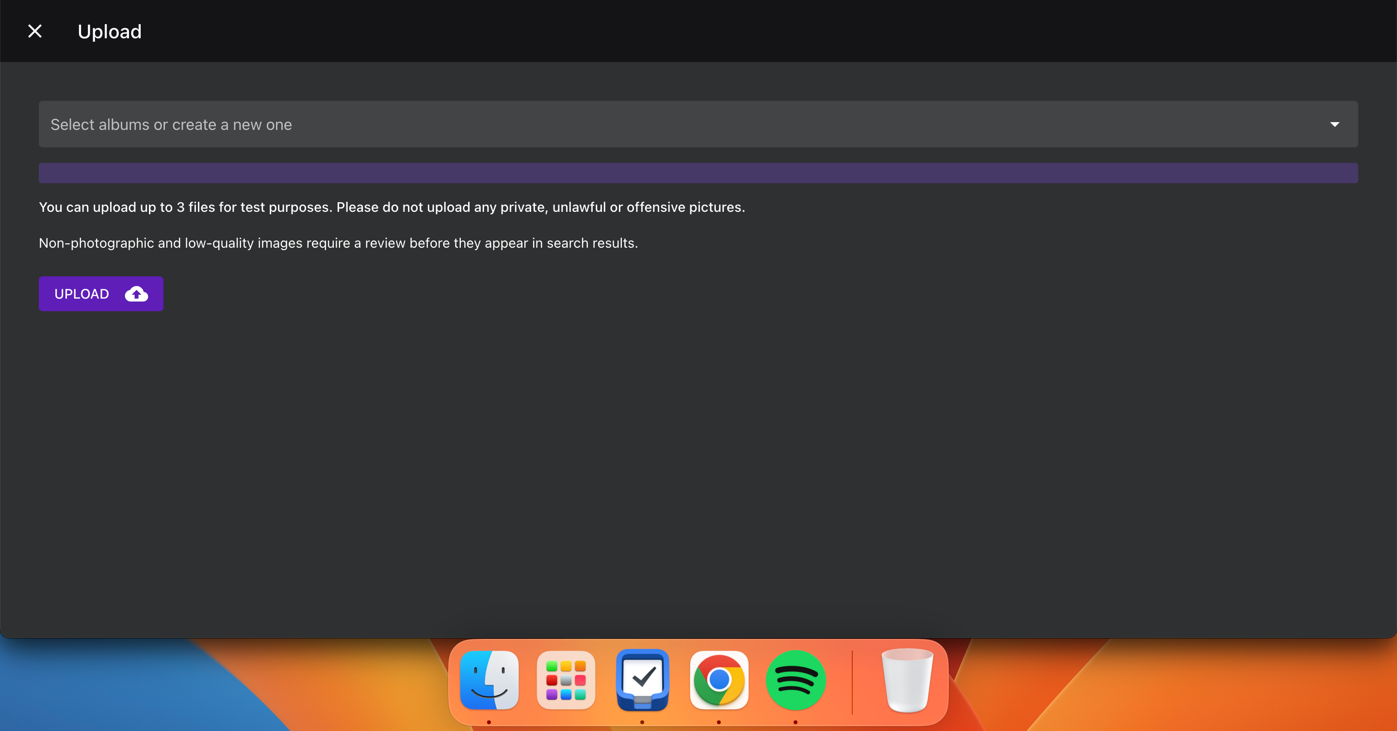Open the blue checkmark tasks app in the dock
1397x731 pixels.
[643, 681]
